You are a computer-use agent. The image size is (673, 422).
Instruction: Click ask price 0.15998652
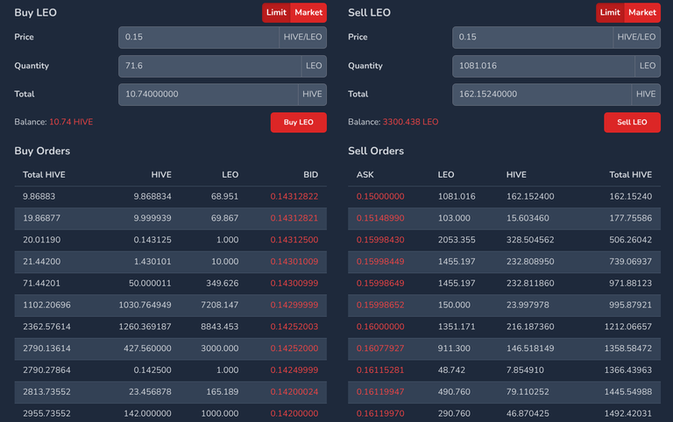click(380, 305)
